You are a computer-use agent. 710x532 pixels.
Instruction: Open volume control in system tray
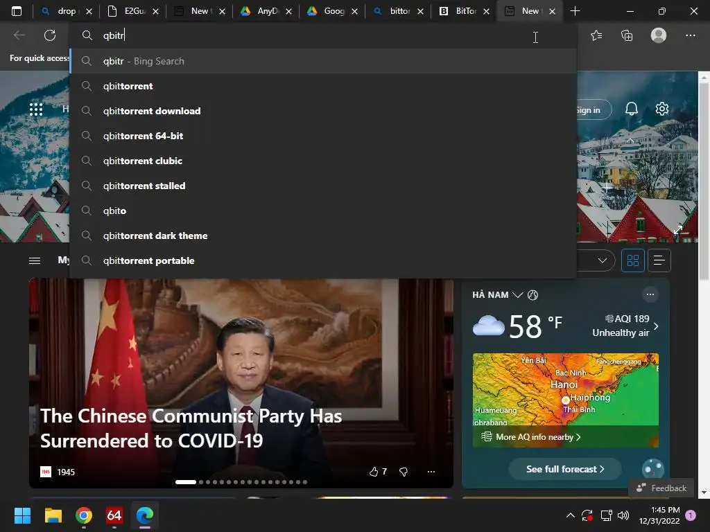pyautogui.click(x=623, y=515)
